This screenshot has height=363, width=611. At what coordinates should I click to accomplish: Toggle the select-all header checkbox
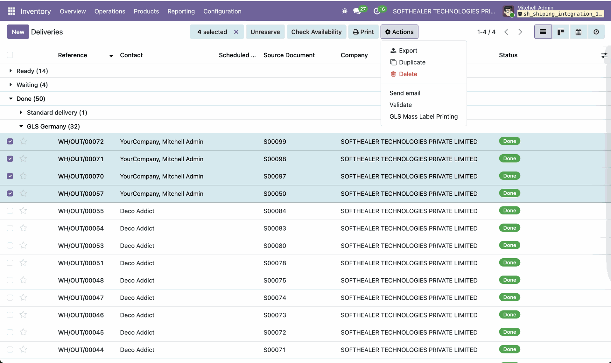(10, 55)
